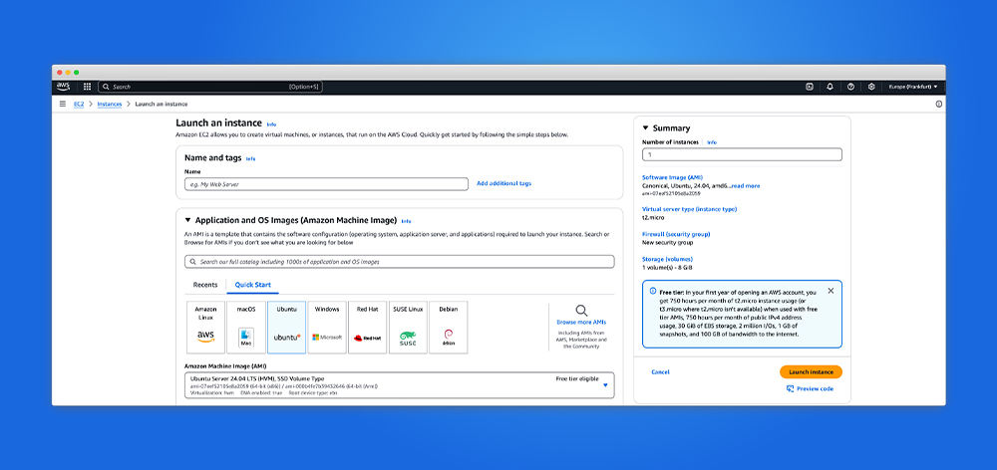Dismiss the Free tier notice with X
This screenshot has width=997, height=470.
click(831, 290)
